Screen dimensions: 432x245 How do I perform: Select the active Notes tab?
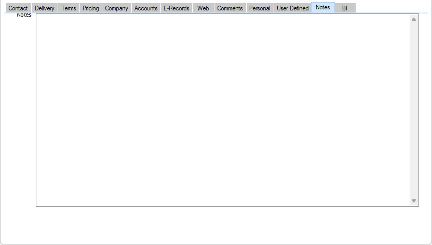click(x=323, y=7)
